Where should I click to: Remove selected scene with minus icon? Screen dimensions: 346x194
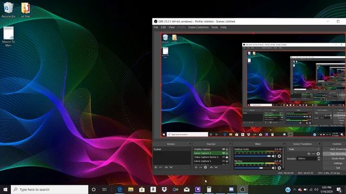point(161,168)
